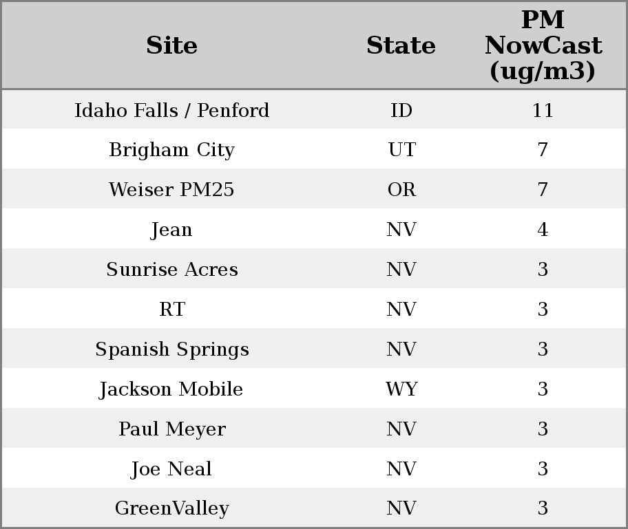Click the Paul Meyer site name
The width and height of the screenshot is (628, 529).
click(171, 429)
